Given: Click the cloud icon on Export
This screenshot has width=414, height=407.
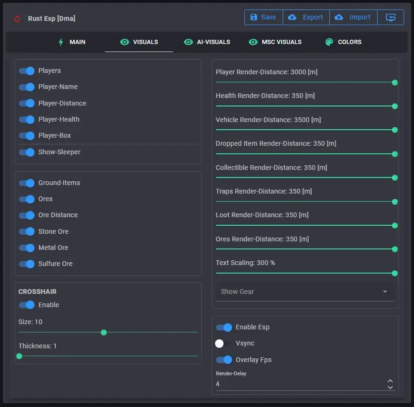Looking at the screenshot, I should click(x=292, y=18).
